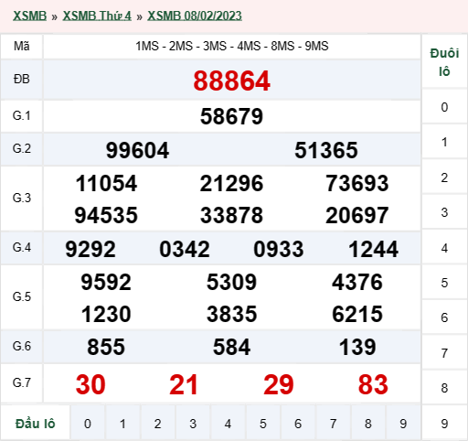Click the G.3 result 73693
The image size is (468, 441).
(x=357, y=183)
